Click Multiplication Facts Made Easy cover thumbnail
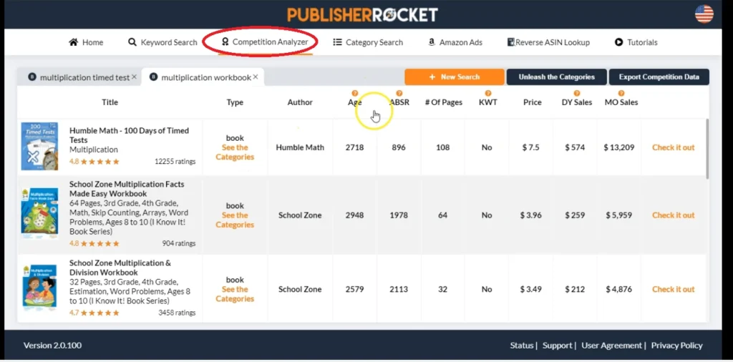 pyautogui.click(x=40, y=213)
